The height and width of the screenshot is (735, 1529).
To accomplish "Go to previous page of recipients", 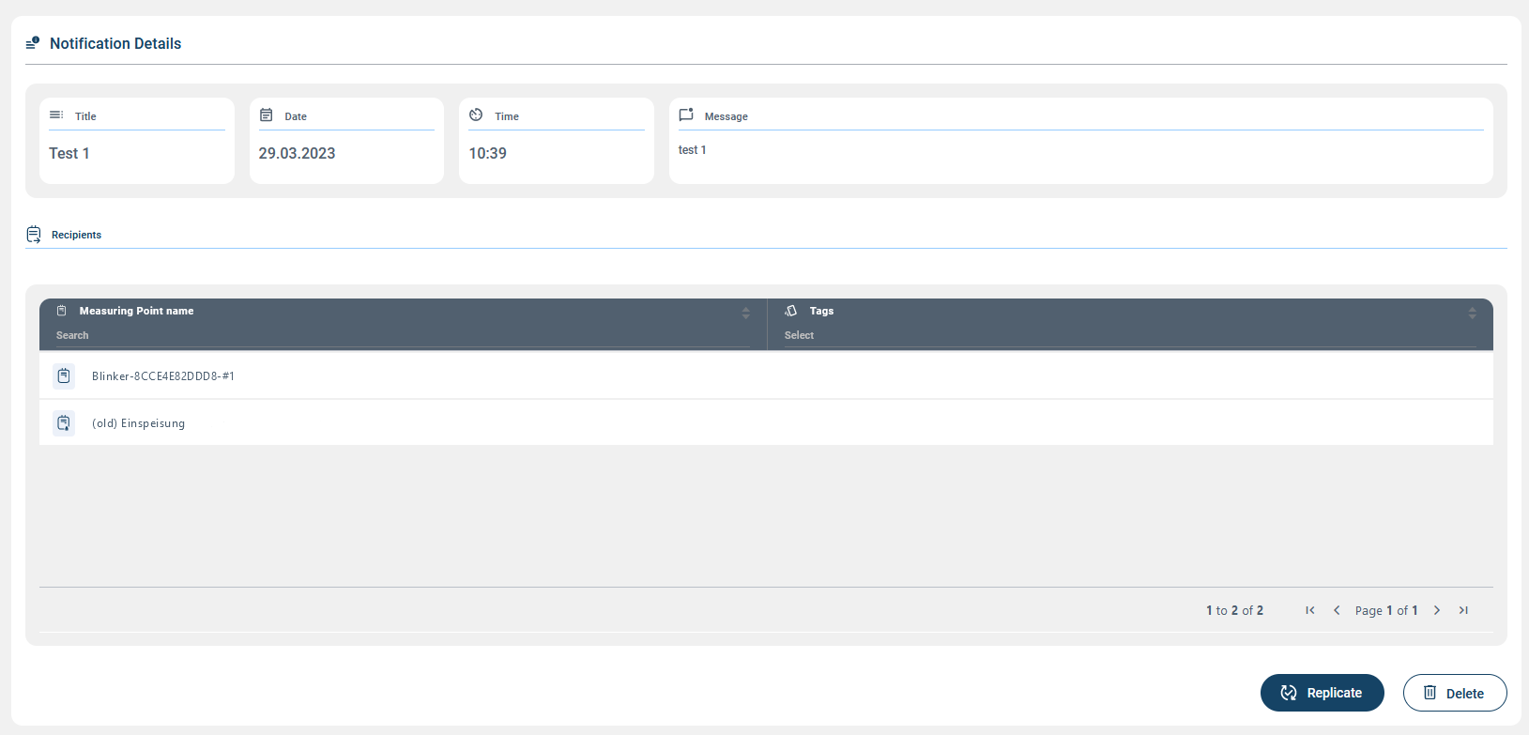I will [x=1337, y=610].
